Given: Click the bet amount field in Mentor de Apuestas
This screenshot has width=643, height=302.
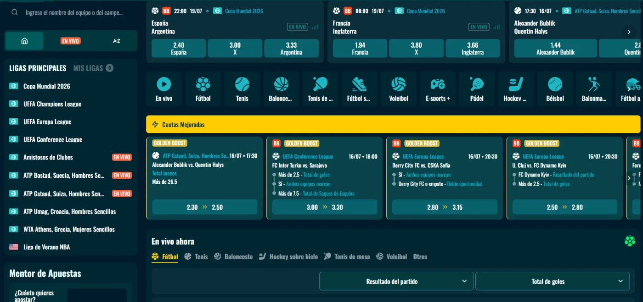Looking at the screenshot, I should [97, 296].
